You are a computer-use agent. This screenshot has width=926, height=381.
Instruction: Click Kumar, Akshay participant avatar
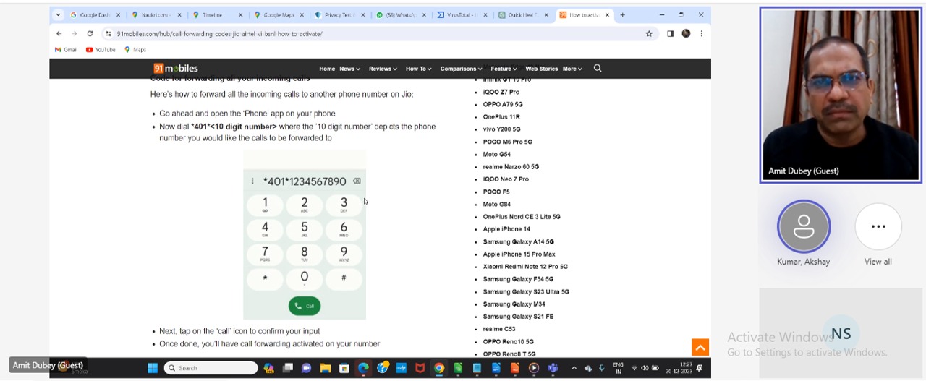(x=803, y=226)
